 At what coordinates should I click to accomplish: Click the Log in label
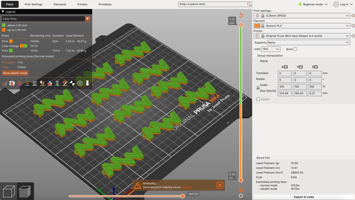[344, 4]
